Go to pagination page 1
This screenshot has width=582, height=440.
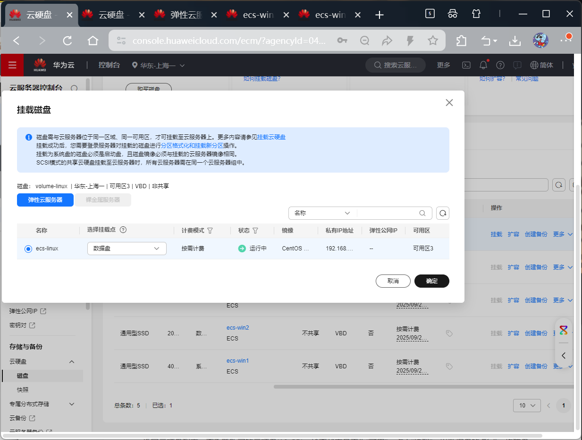(x=564, y=406)
